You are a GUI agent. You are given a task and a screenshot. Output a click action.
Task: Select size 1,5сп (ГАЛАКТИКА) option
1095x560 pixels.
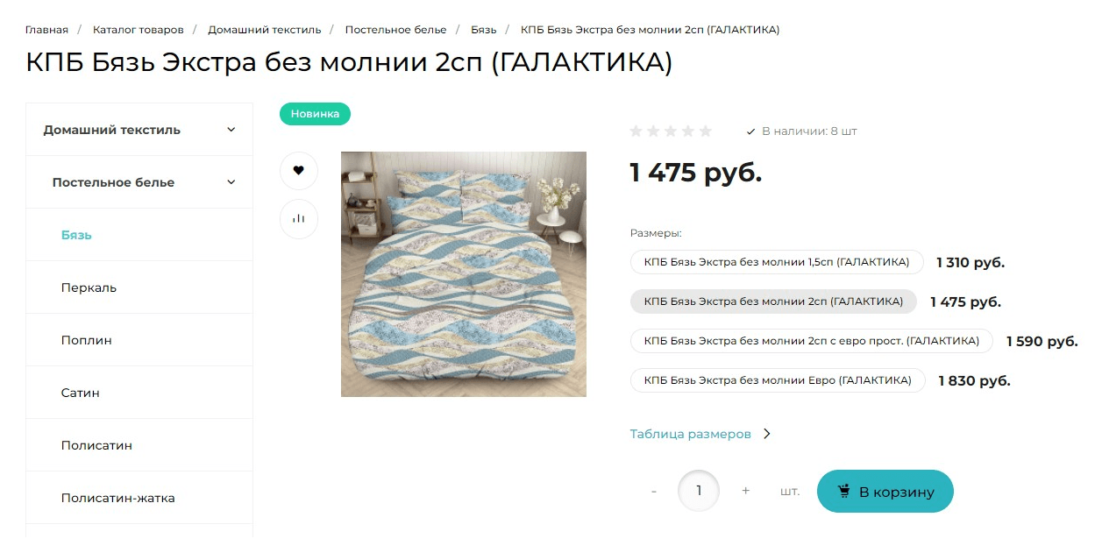[x=777, y=262]
